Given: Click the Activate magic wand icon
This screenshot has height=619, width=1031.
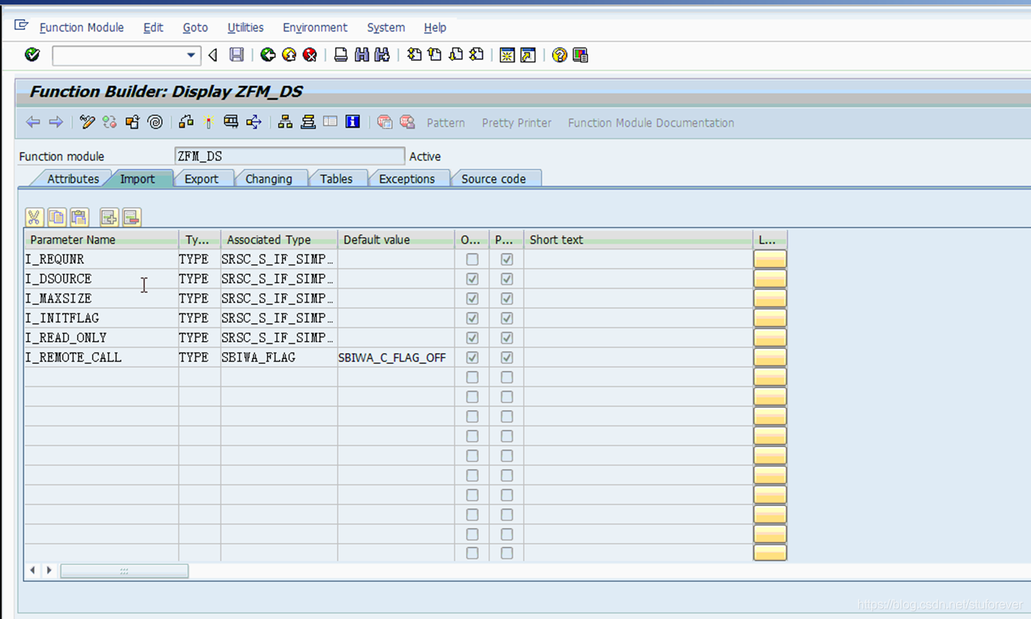Looking at the screenshot, I should click(208, 122).
